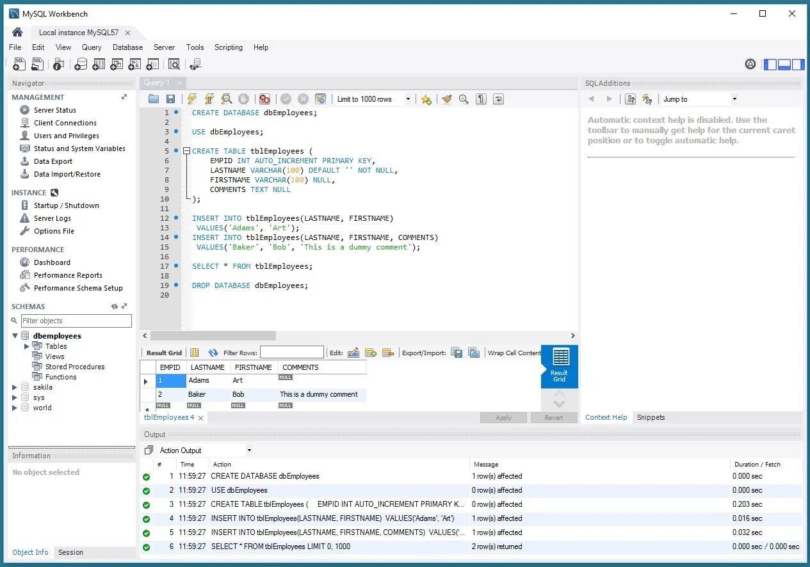The image size is (810, 567).
Task: Open Data Export in Navigator
Action: coord(53,161)
